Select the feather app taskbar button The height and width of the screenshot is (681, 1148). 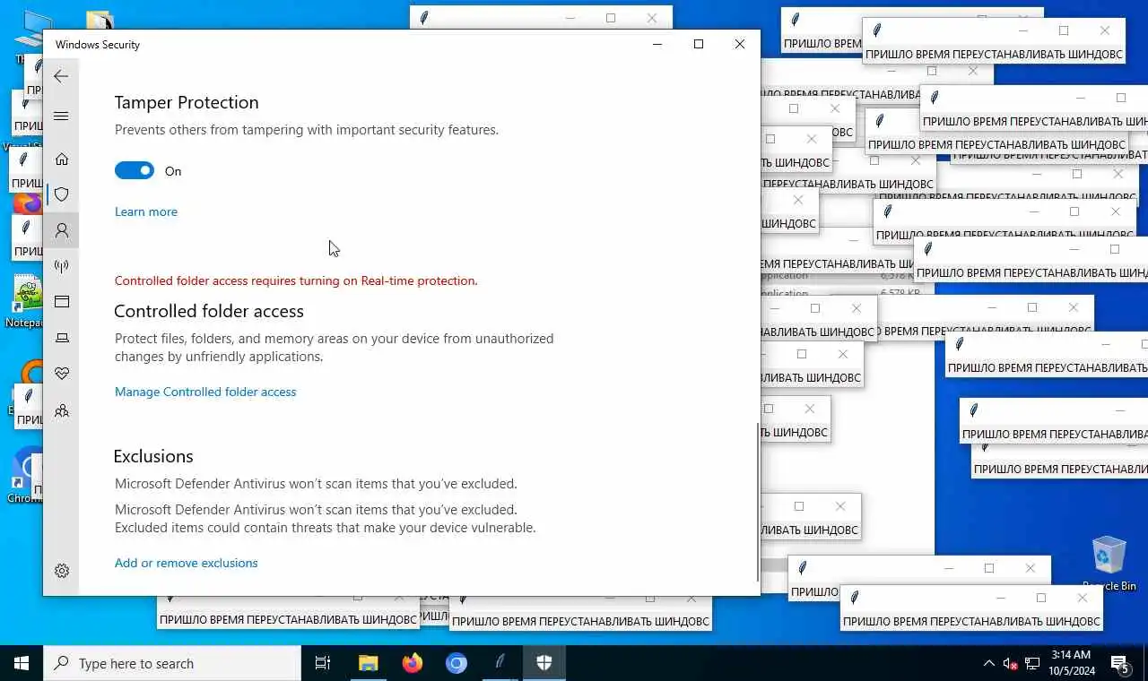coord(500,663)
